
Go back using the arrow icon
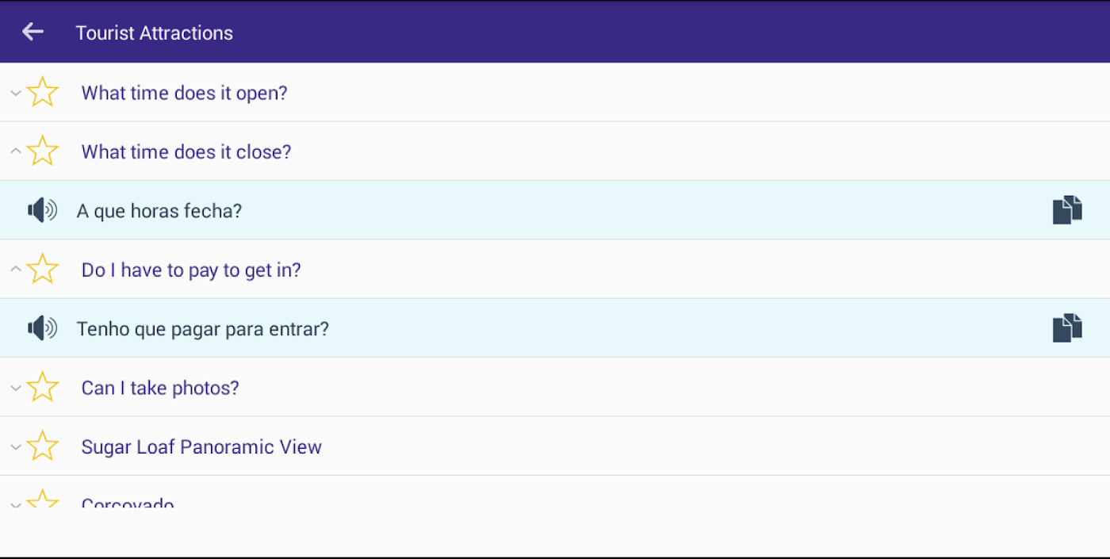pyautogui.click(x=33, y=32)
